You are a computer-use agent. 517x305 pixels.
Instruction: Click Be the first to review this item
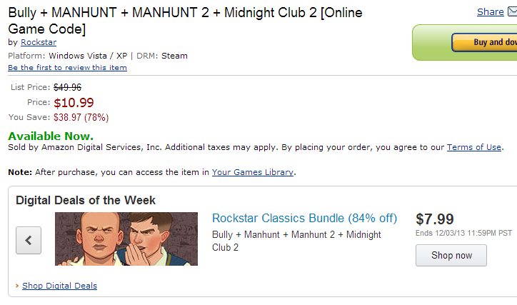(x=67, y=68)
